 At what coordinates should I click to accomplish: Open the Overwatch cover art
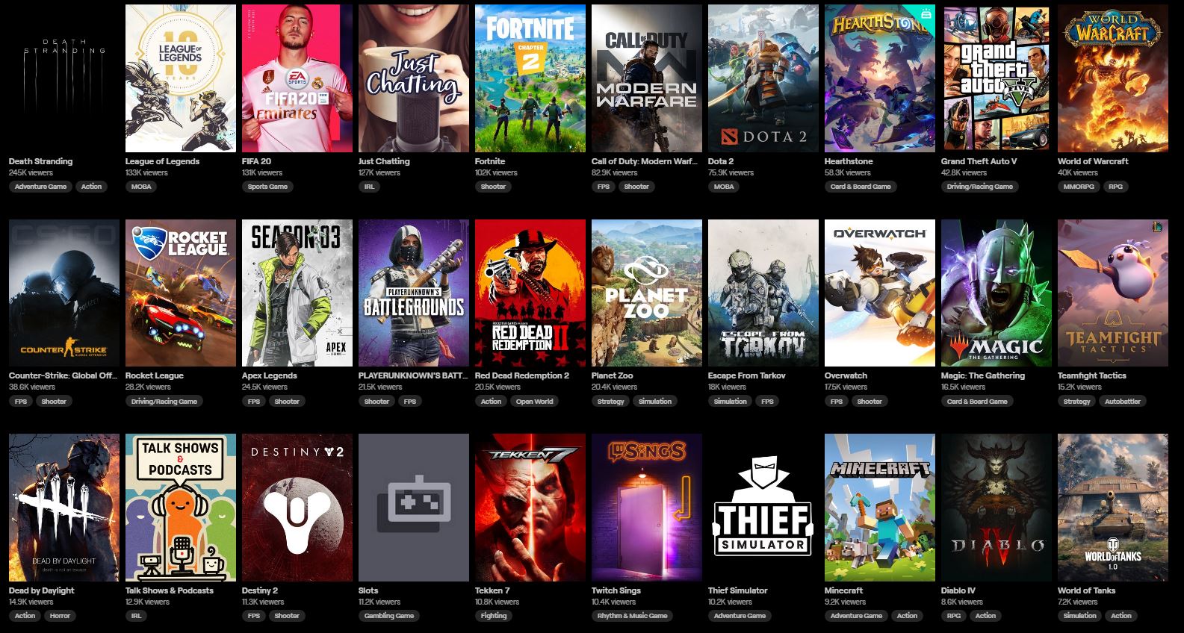[880, 293]
